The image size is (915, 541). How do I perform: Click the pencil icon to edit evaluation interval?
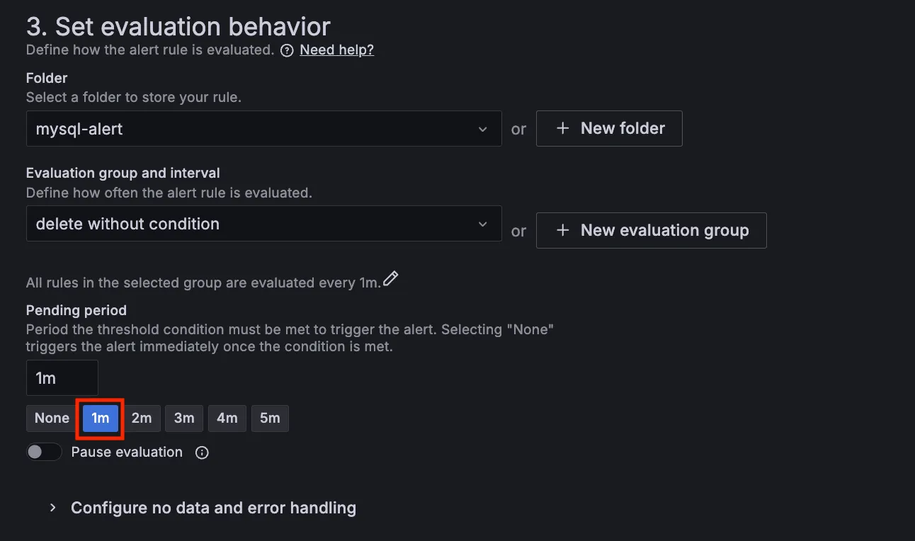(x=391, y=280)
